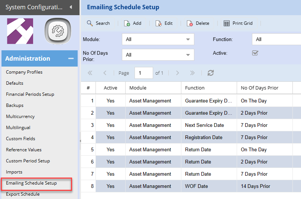Click the Edit record icon
This screenshot has height=199, width=301.
click(159, 23)
